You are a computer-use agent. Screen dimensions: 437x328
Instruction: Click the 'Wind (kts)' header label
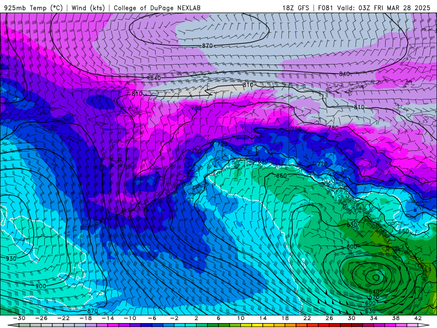[x=88, y=8]
